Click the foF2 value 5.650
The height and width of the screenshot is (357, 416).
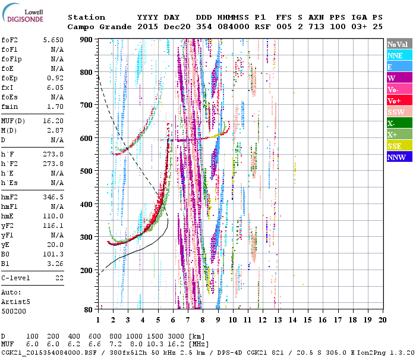pyautogui.click(x=53, y=40)
